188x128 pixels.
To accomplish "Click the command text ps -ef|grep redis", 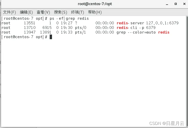I will pos(69,19).
